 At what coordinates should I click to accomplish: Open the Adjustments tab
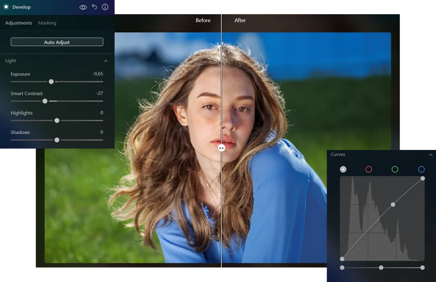[x=19, y=23]
